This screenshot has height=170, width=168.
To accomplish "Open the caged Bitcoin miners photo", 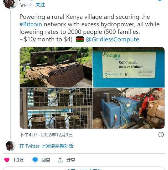I will (56, 108).
